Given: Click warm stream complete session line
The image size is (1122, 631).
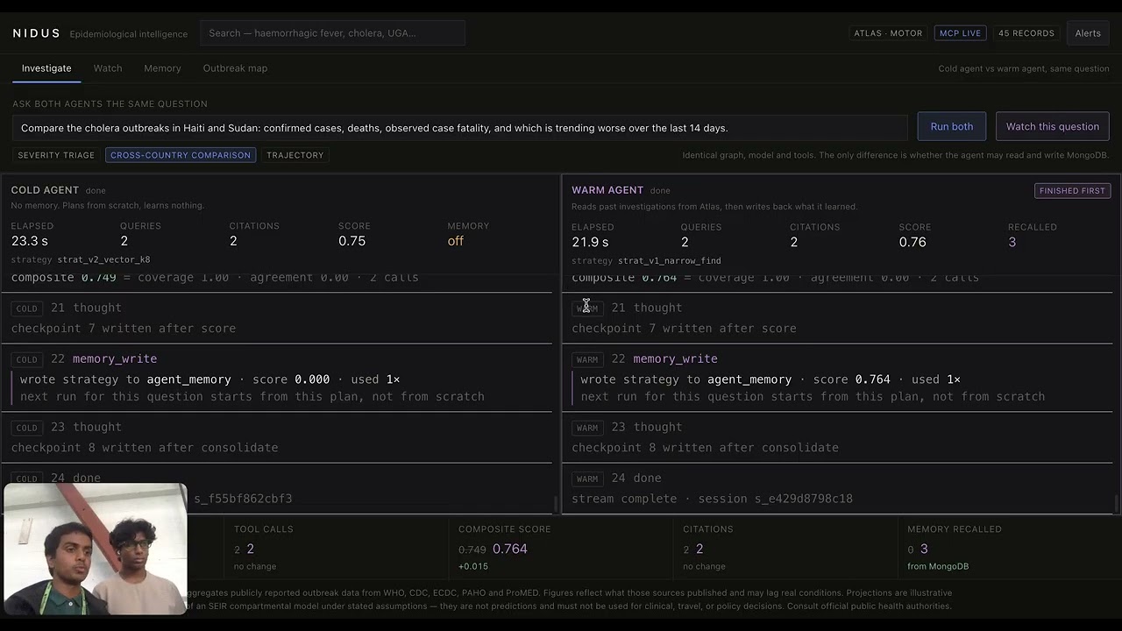Looking at the screenshot, I should point(712,499).
